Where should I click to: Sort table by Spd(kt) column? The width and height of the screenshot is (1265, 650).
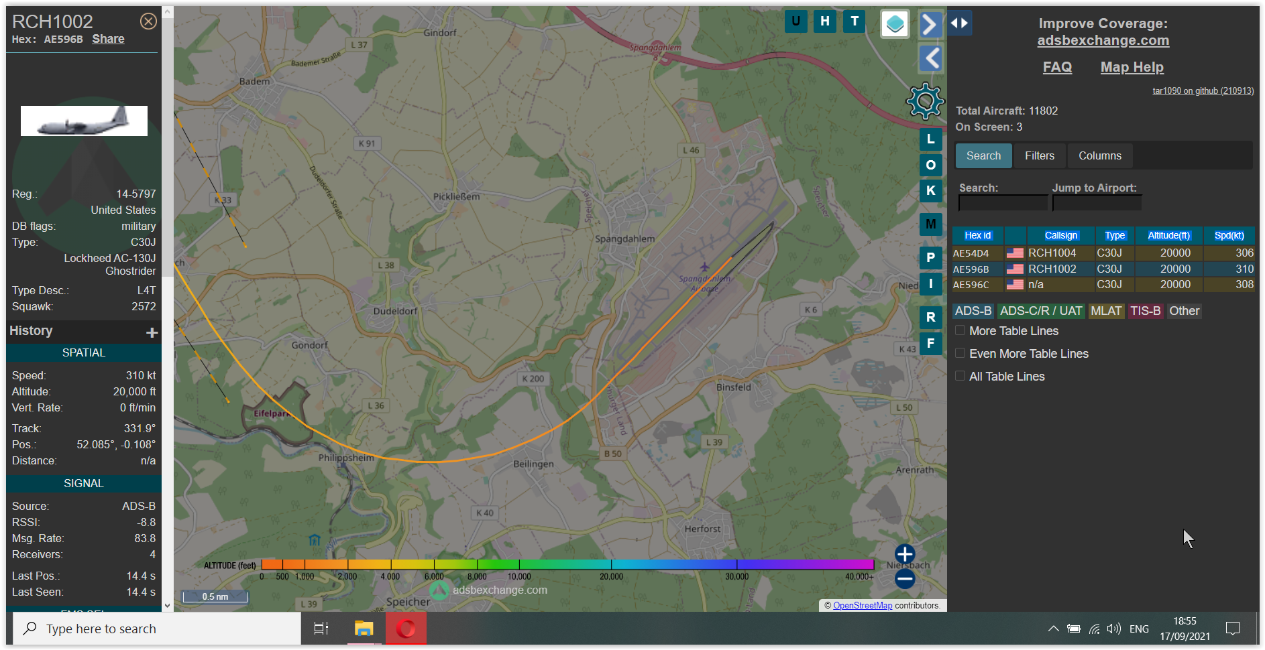tap(1229, 235)
